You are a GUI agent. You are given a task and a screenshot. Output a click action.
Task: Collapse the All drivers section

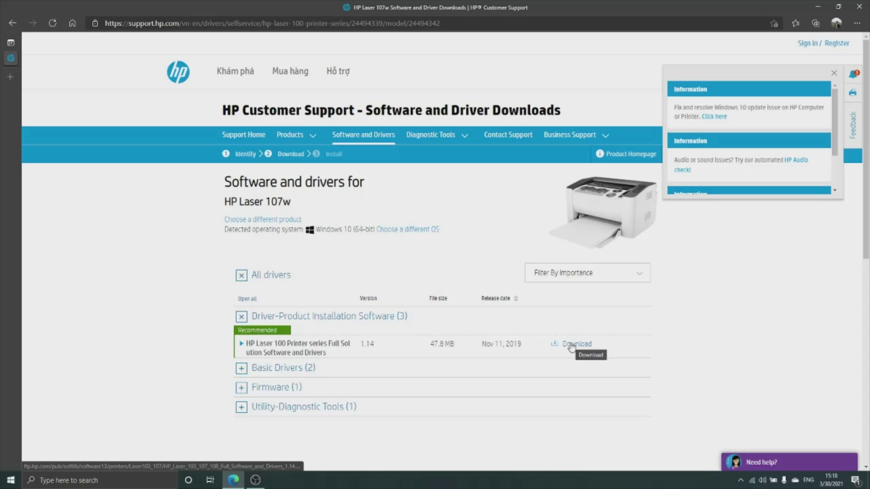[x=241, y=275]
